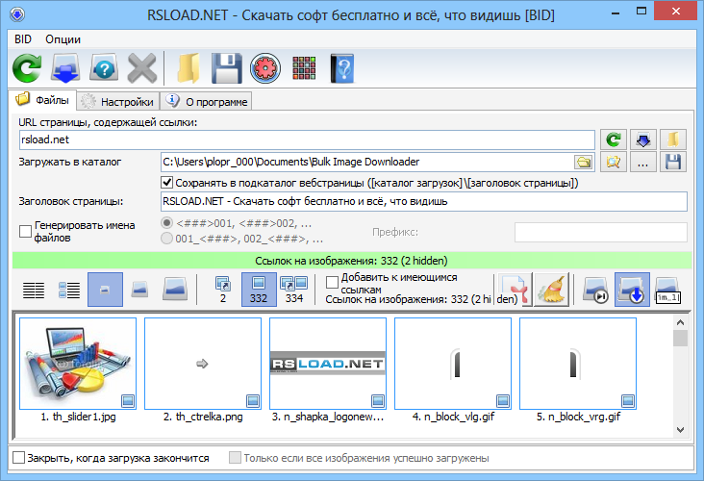
Task: Click the Заголовок страницы text field
Action: 424,201
